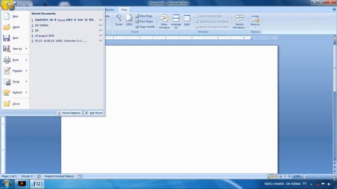
Task: Click the macro recording status bar icon
Action: coord(80,176)
